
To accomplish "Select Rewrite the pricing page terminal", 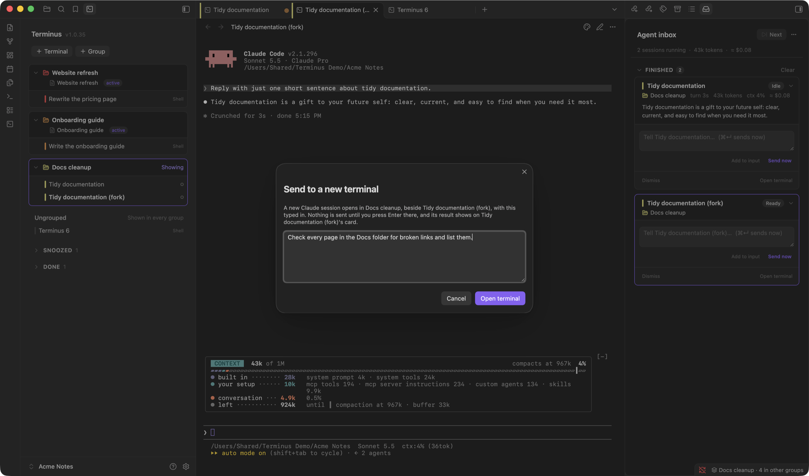I will coord(108,99).
